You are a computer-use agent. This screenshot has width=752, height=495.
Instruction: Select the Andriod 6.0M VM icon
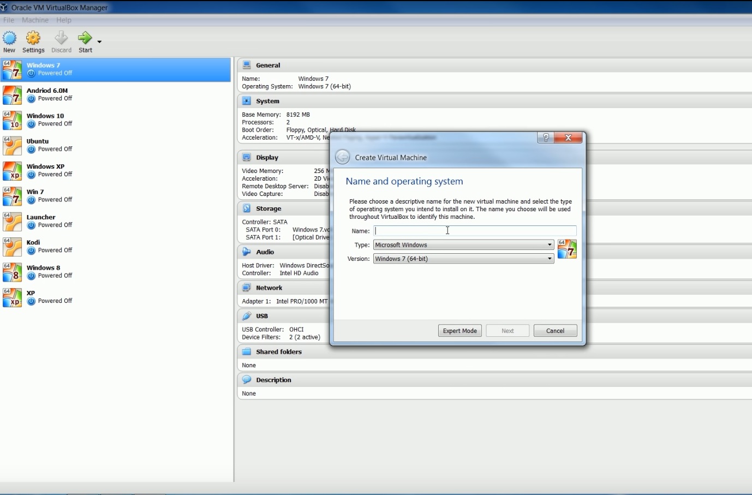click(12, 94)
